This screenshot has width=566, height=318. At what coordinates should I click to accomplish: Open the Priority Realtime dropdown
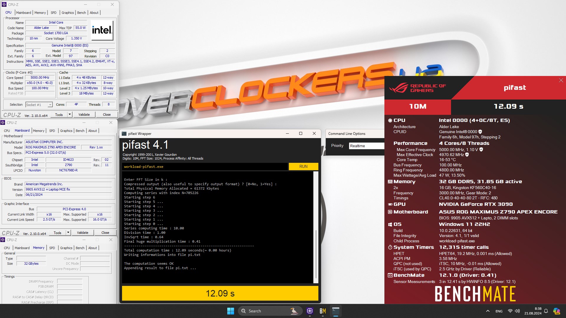click(x=366, y=146)
